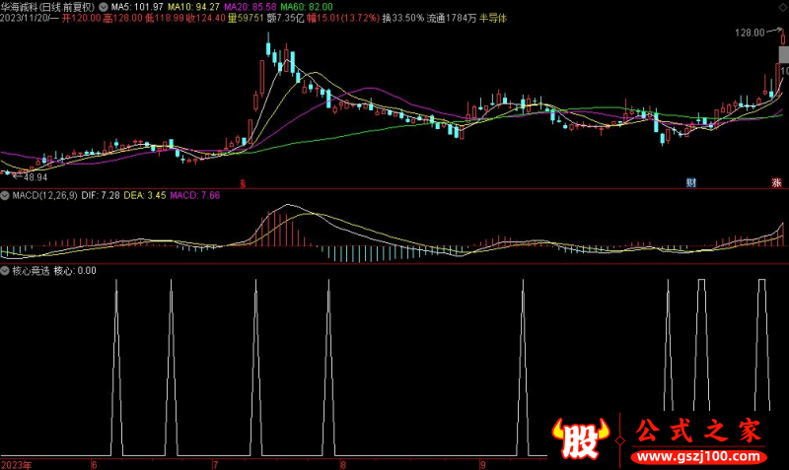Click the closing price 收124.40

(x=206, y=19)
